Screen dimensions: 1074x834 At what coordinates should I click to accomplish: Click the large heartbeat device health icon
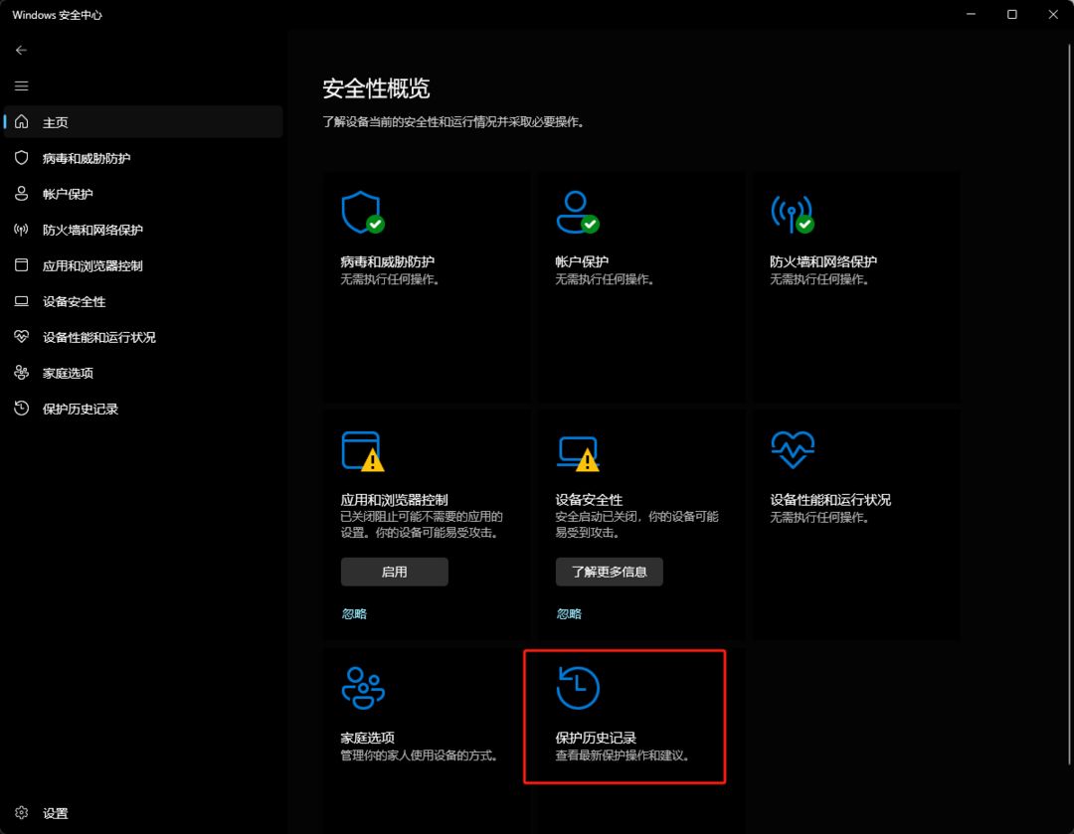pos(793,449)
